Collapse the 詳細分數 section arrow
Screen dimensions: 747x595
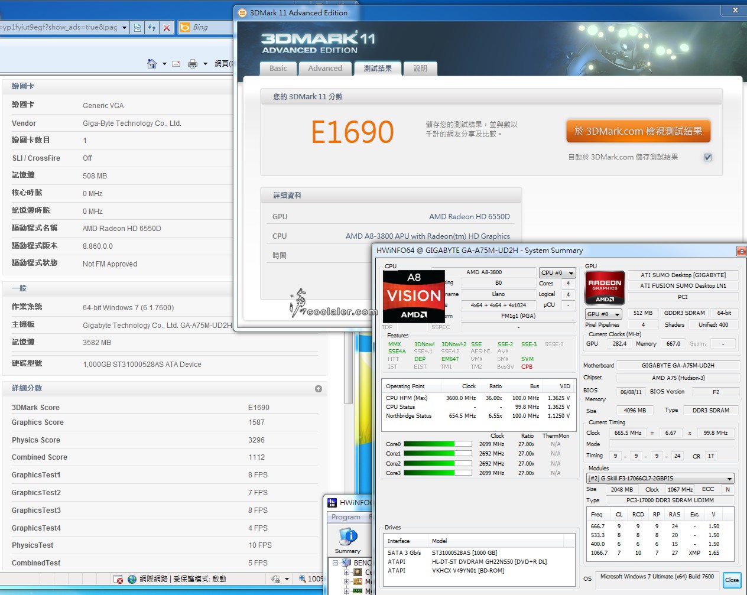(x=319, y=389)
